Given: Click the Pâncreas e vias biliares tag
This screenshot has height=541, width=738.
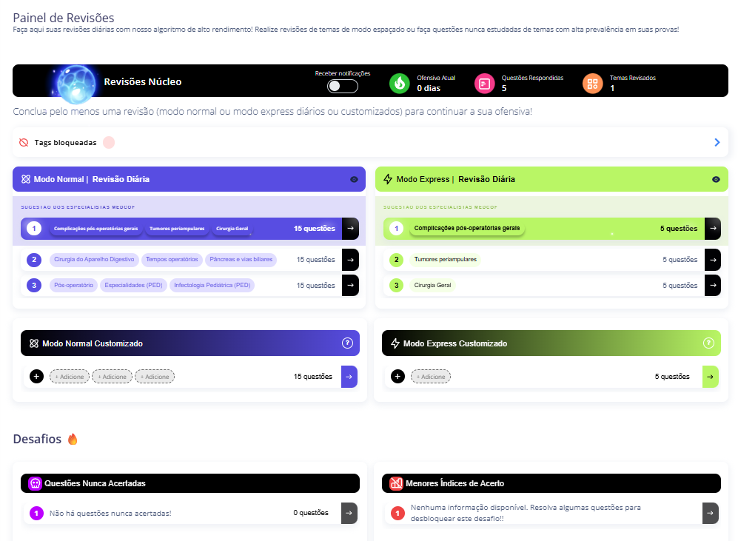Looking at the screenshot, I should (241, 260).
